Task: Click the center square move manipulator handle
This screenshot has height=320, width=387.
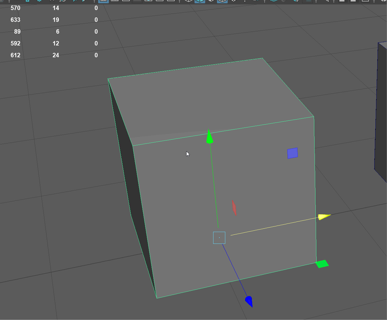Action: 219,238
